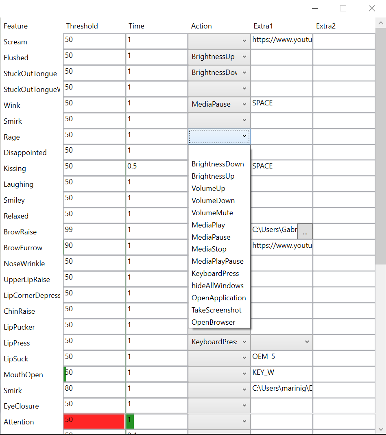The height and width of the screenshot is (435, 386).
Task: Minimize the window
Action: [x=315, y=8]
